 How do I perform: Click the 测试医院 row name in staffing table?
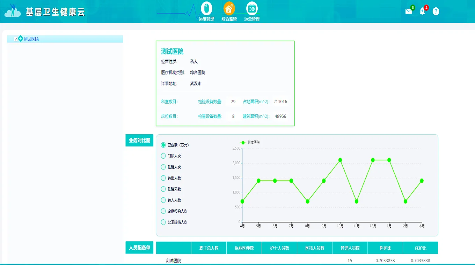click(174, 260)
